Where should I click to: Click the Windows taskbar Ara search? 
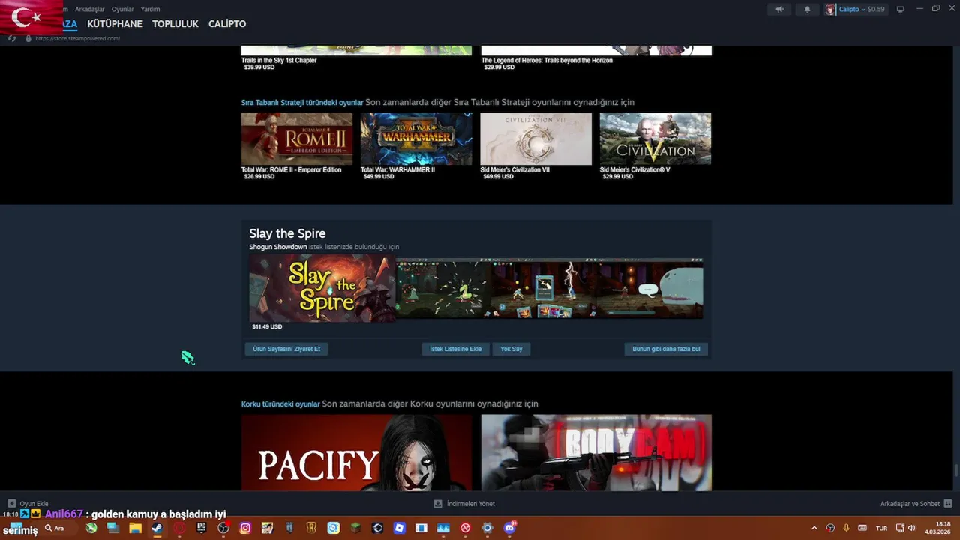[x=54, y=528]
